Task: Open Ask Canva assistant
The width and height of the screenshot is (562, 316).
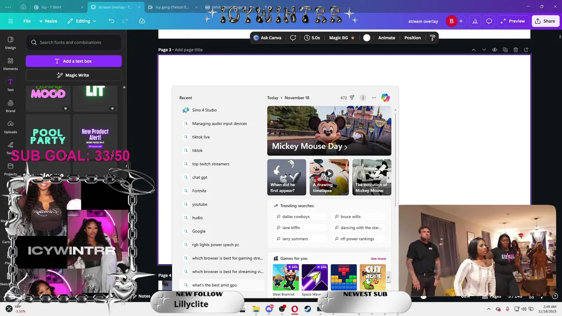Action: coord(267,38)
